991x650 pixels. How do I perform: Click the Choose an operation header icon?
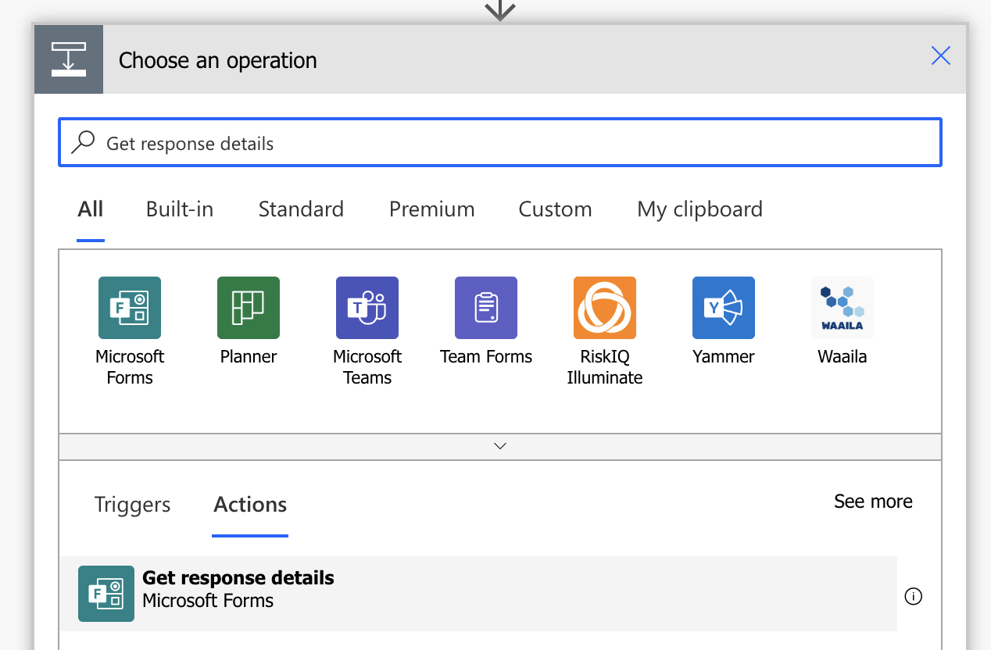(x=69, y=59)
